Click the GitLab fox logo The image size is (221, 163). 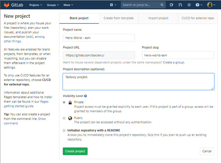point(6,5)
